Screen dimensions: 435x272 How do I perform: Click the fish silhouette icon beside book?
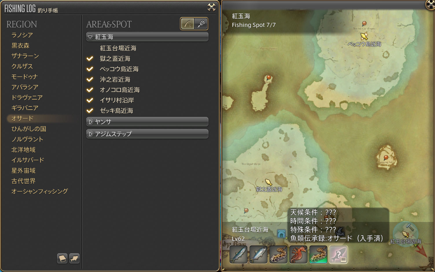click(74, 258)
